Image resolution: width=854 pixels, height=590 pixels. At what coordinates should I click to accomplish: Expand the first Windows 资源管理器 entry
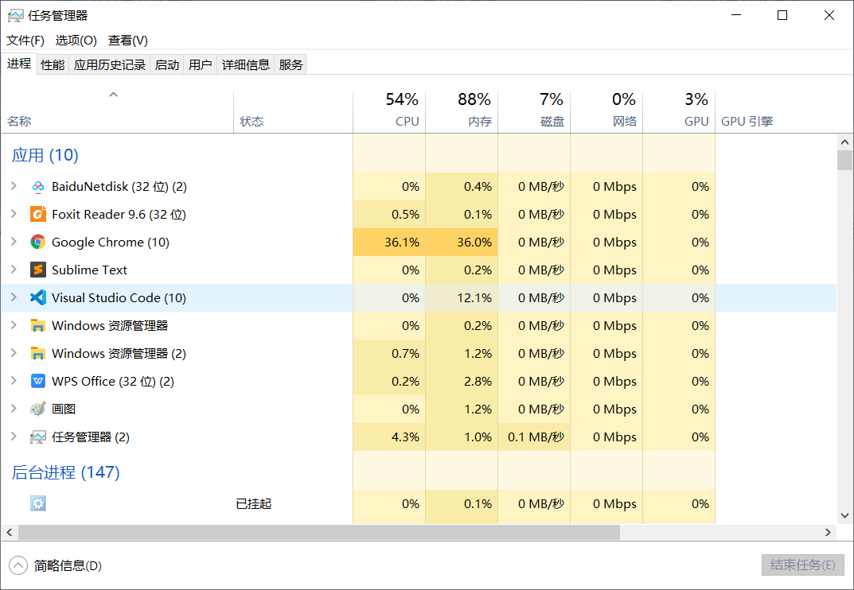14,325
